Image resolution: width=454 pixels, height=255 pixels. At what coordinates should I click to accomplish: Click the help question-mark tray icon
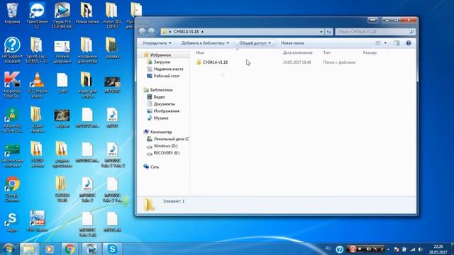pyautogui.click(x=340, y=249)
